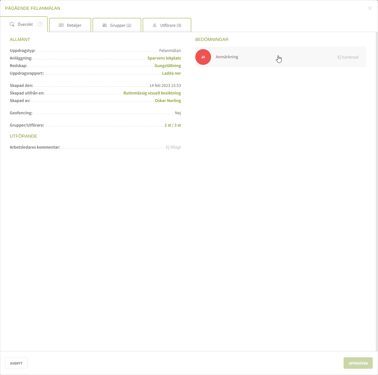Click the people icon on Grupper tab

tap(105, 25)
